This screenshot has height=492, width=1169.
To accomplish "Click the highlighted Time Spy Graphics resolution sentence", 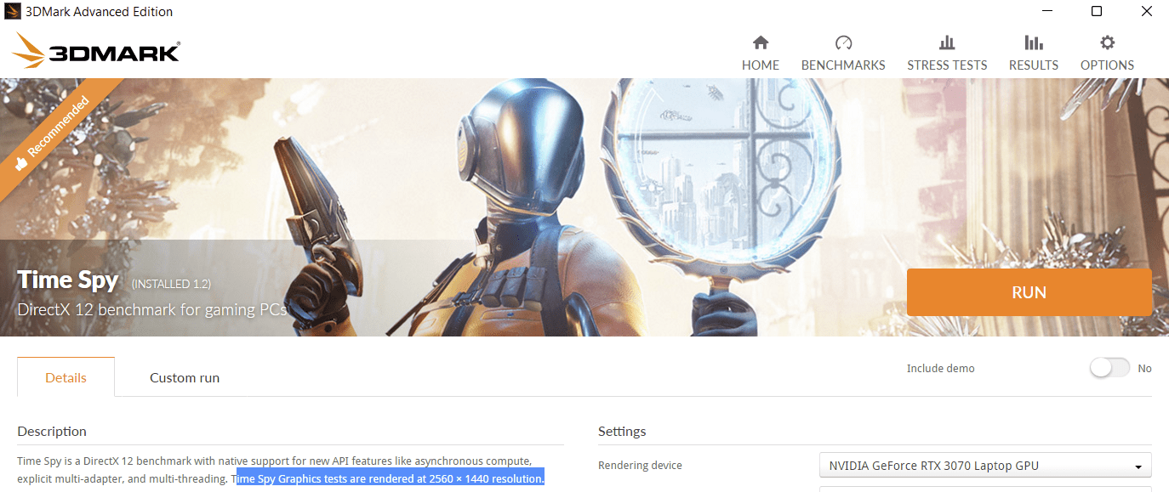I will pyautogui.click(x=390, y=478).
